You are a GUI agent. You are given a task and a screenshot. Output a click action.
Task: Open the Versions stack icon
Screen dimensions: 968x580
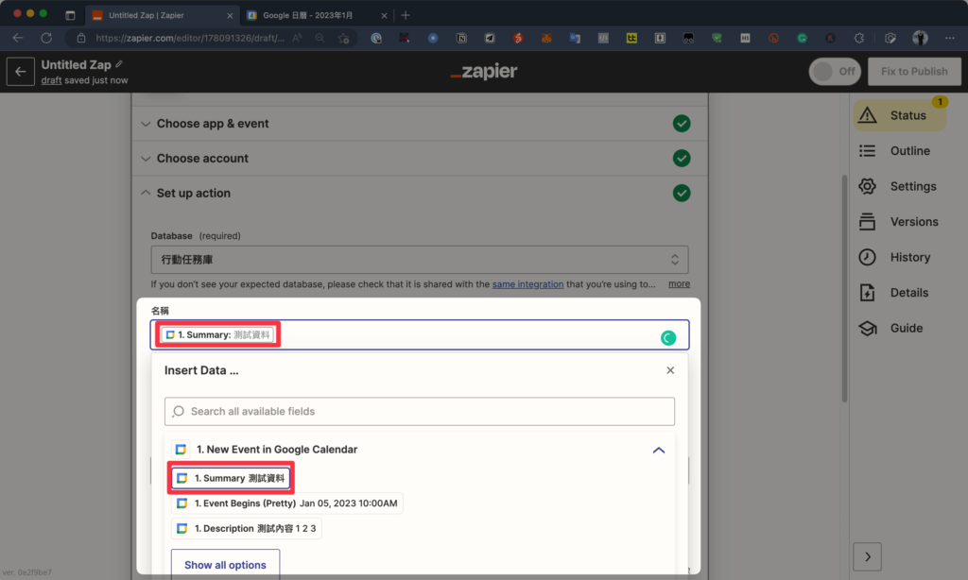868,221
